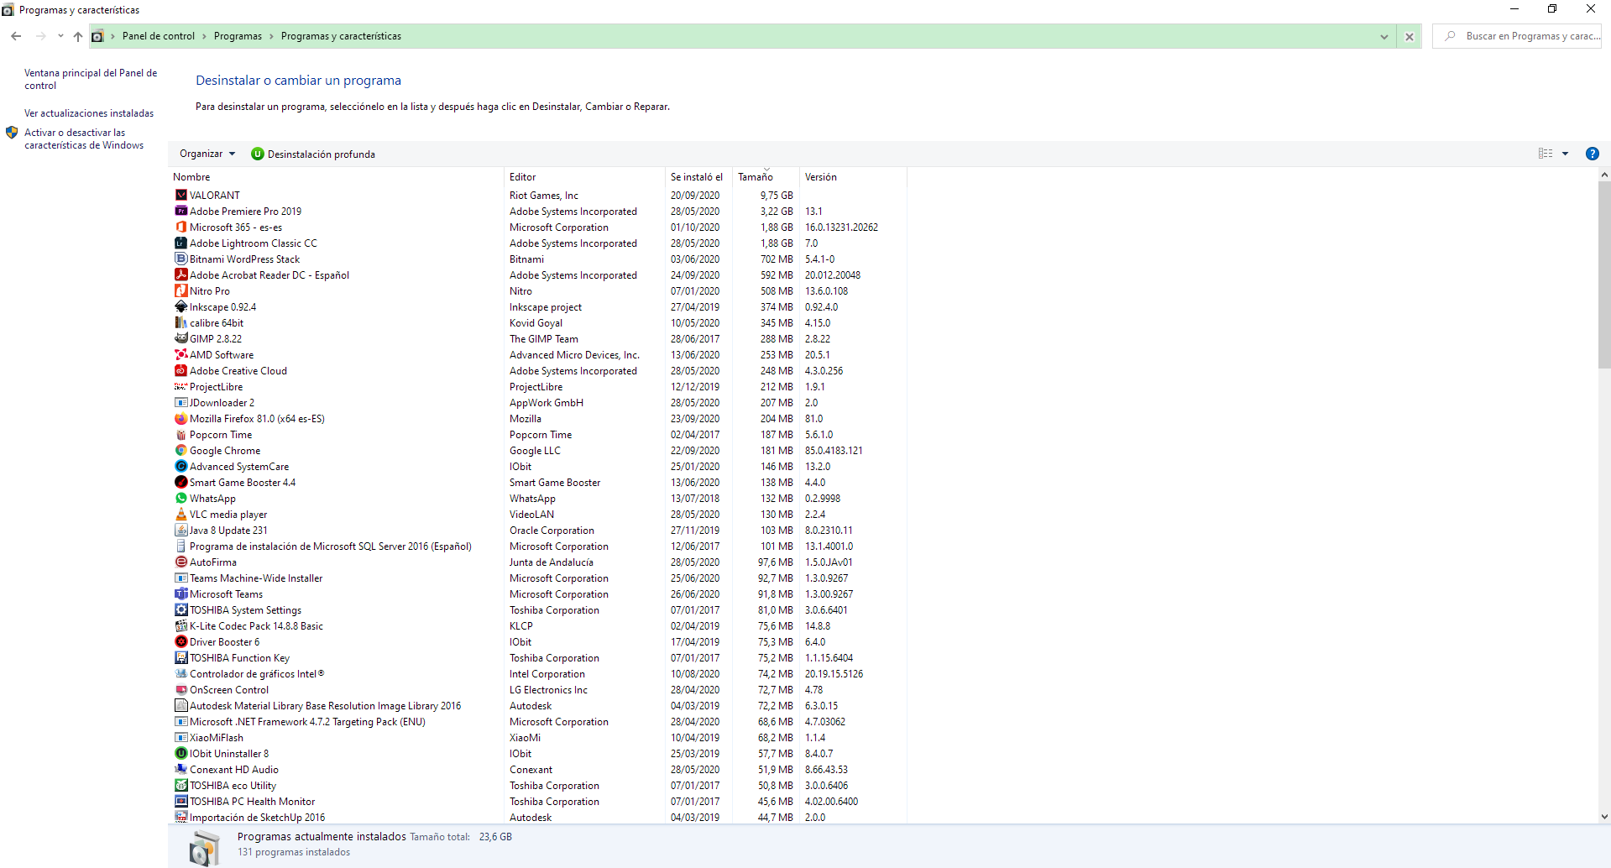1611x868 pixels.
Task: Open Ver actualizaciones instaladas link
Action: 89,113
